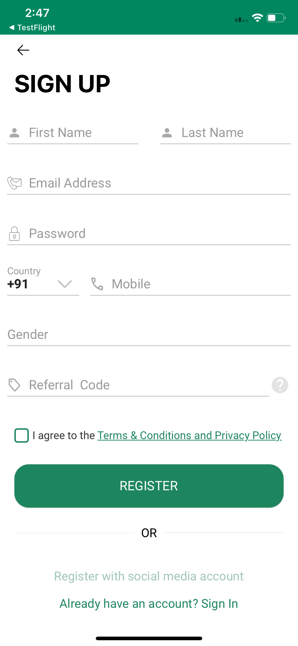Open Terms & Conditions and Privacy Policy link
Image resolution: width=298 pixels, height=646 pixels.
189,435
